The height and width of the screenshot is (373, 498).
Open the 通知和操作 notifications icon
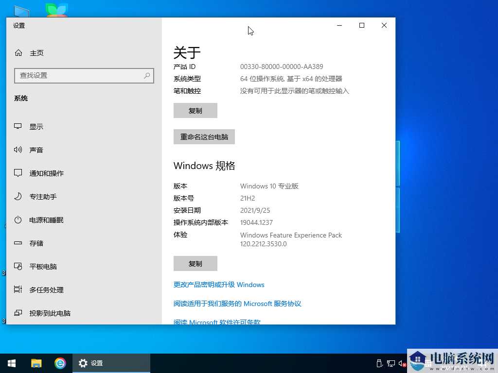18,173
